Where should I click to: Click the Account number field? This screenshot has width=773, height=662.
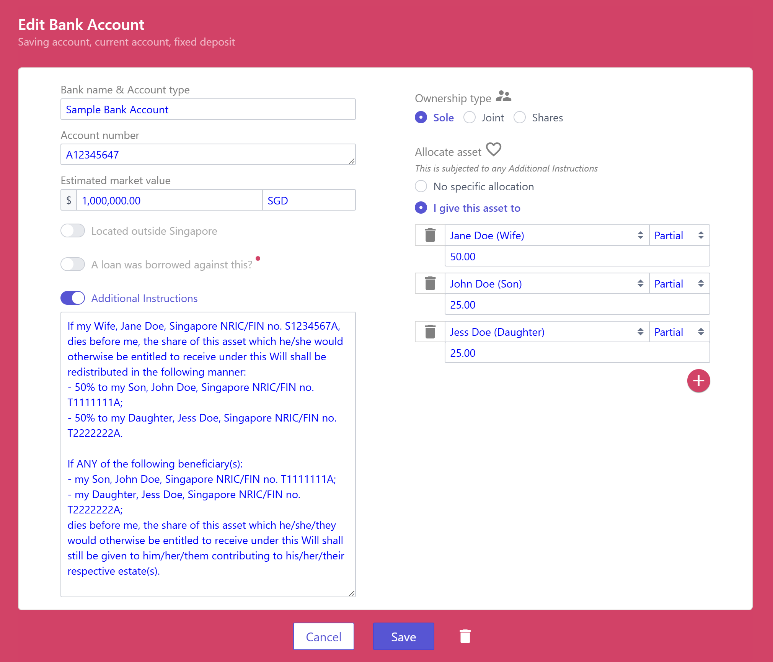(x=208, y=155)
